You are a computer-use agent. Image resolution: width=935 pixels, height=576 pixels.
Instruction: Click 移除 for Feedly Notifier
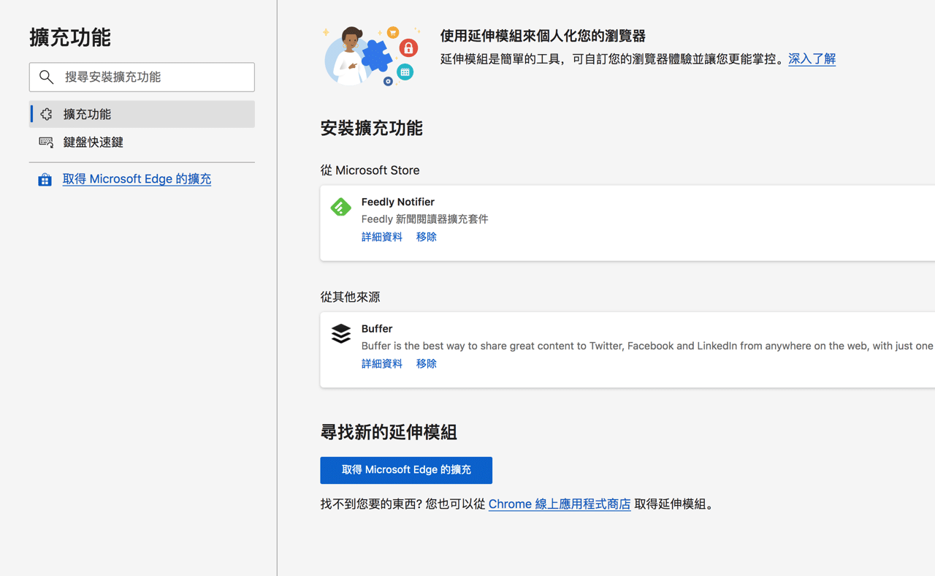click(427, 237)
